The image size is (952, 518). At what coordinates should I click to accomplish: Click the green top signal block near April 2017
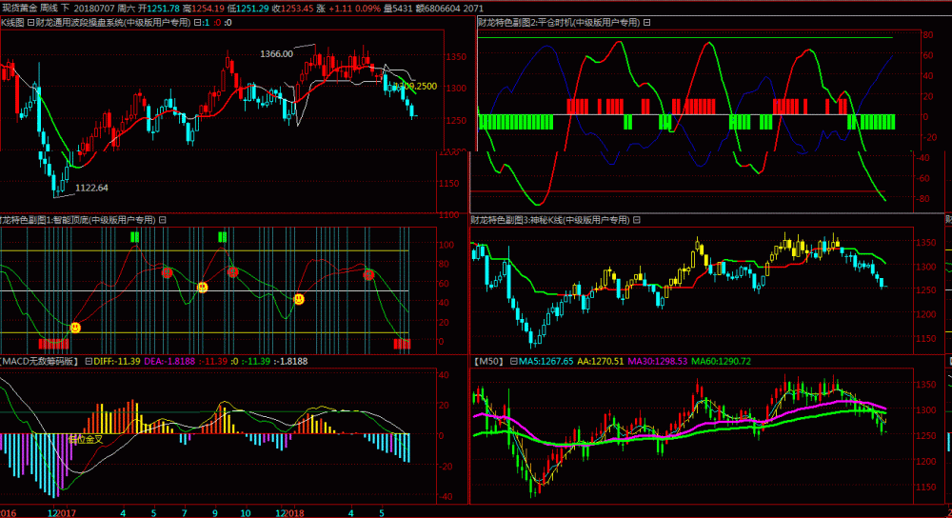click(135, 237)
